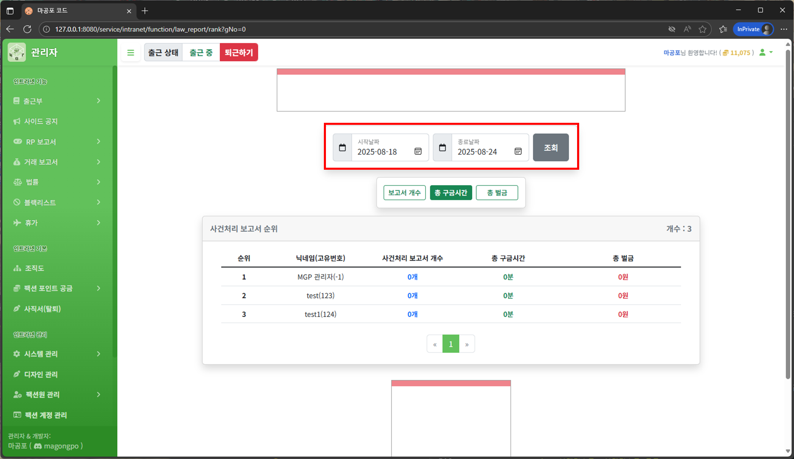Click the RP 보고서 gamepad icon
The height and width of the screenshot is (459, 794).
click(18, 142)
